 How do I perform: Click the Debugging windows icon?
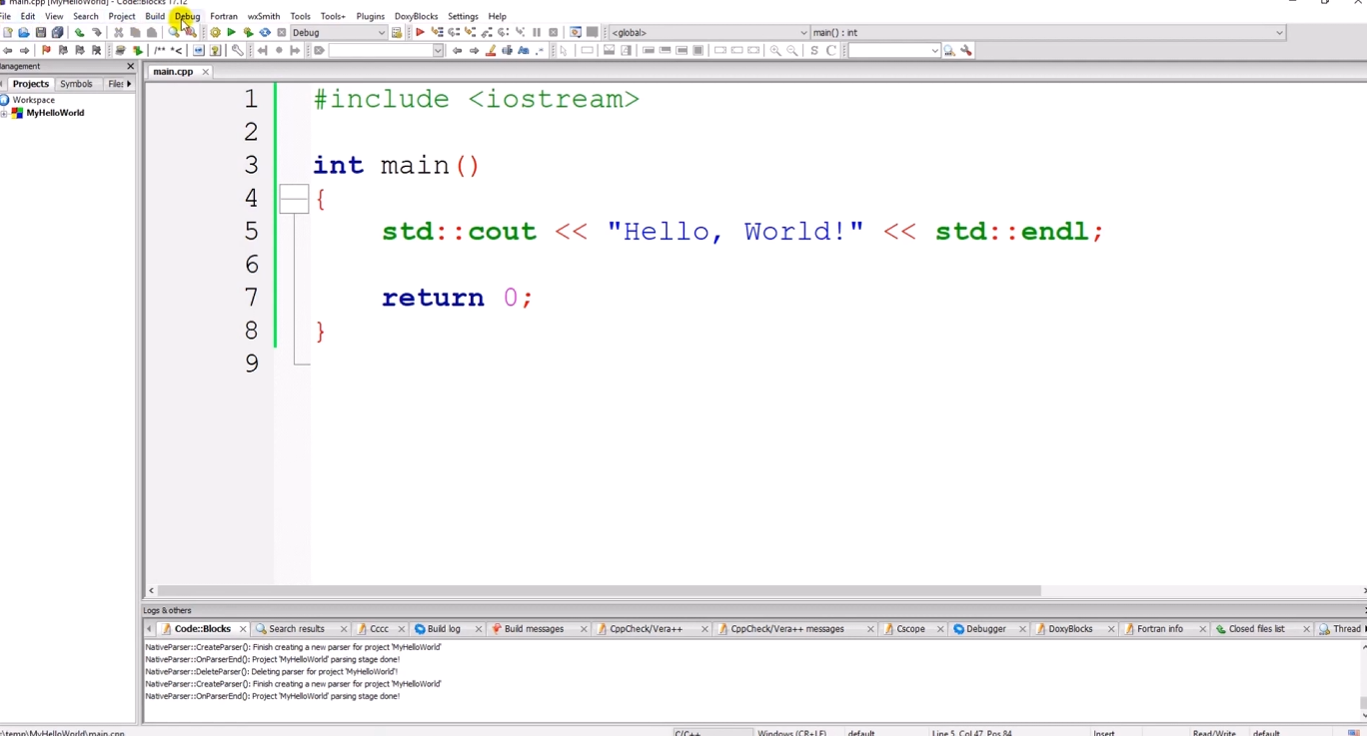576,33
